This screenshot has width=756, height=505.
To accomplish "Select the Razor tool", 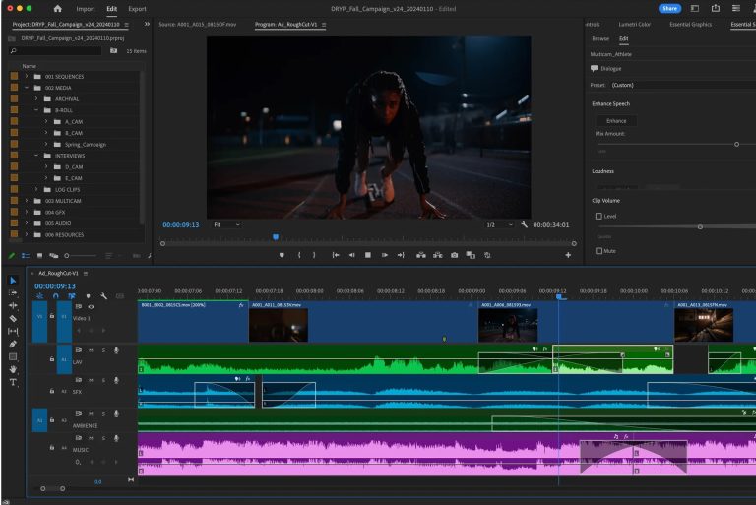I will coord(13,318).
